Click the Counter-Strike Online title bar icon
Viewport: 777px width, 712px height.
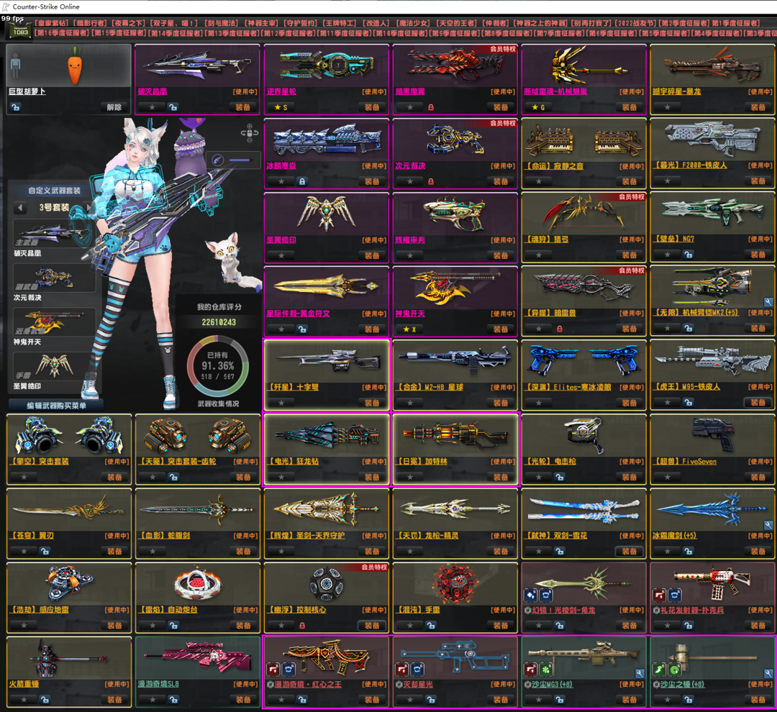(x=6, y=6)
